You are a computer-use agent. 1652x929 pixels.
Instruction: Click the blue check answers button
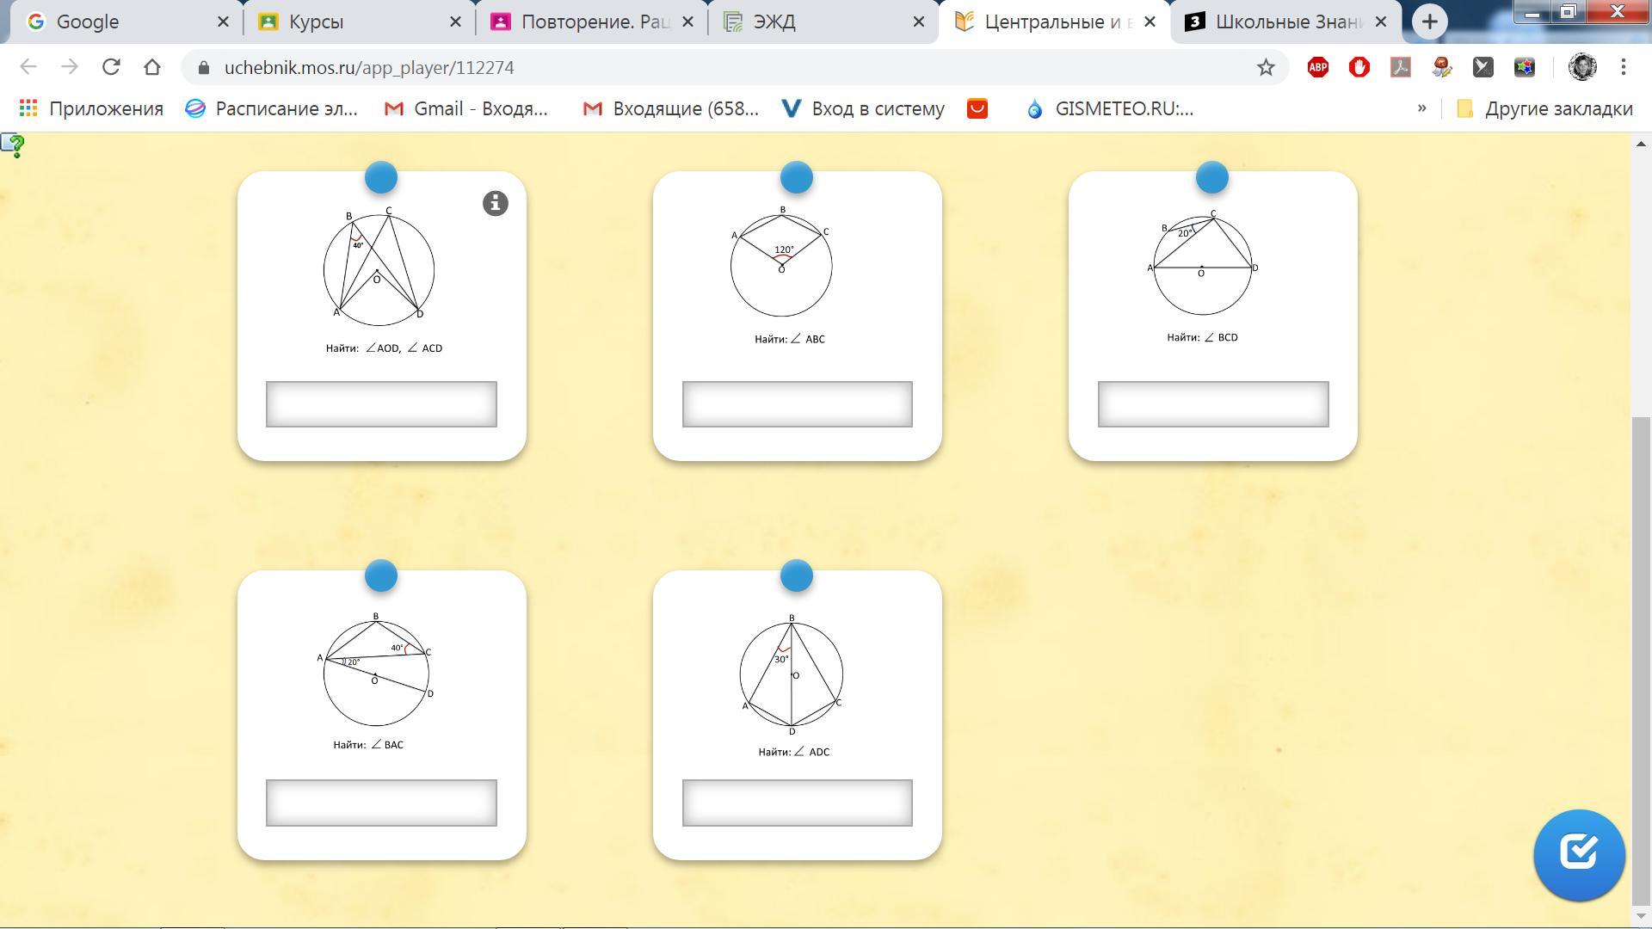(1578, 854)
